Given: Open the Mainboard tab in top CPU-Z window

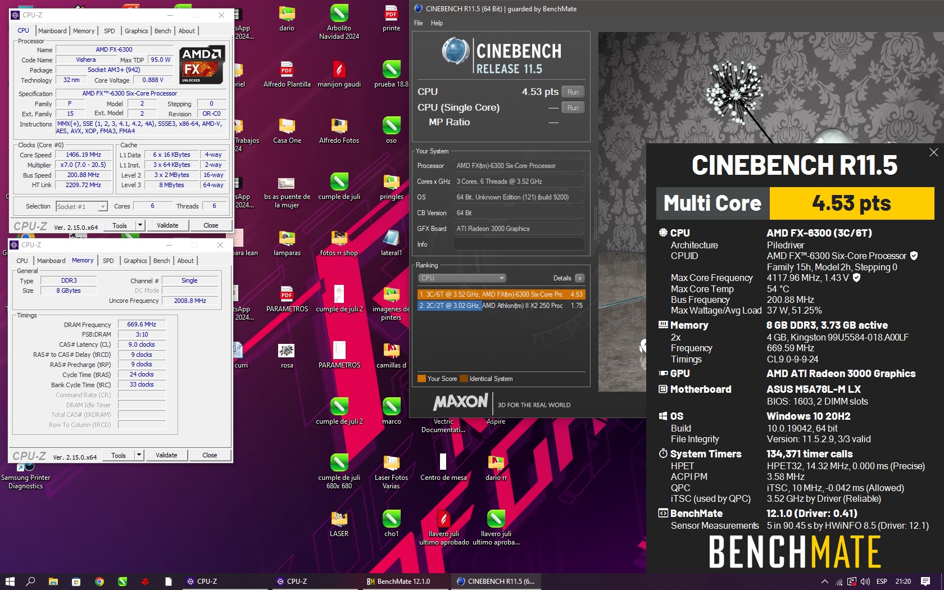Looking at the screenshot, I should pyautogui.click(x=52, y=31).
